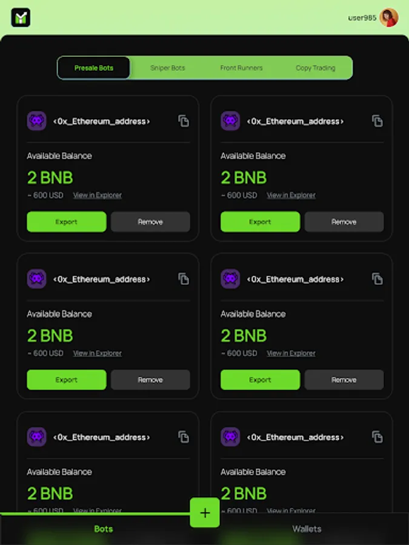Copy address in middle-right bot card
The width and height of the screenshot is (409, 545).
(x=377, y=279)
